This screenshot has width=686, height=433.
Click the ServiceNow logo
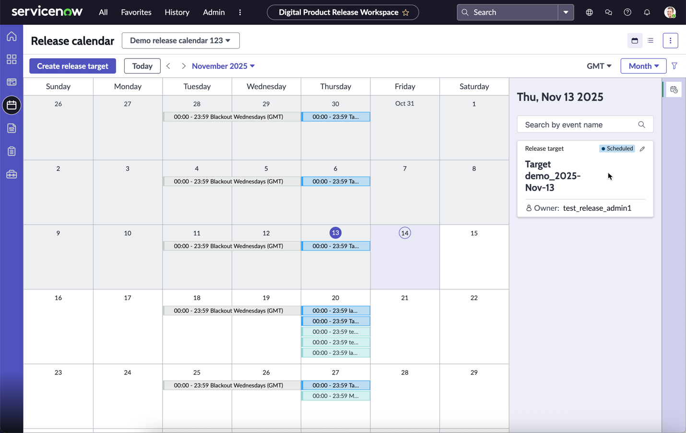[x=47, y=11]
